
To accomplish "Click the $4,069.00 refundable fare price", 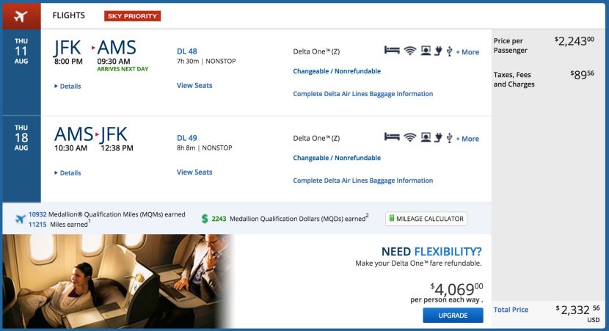I will [456, 289].
